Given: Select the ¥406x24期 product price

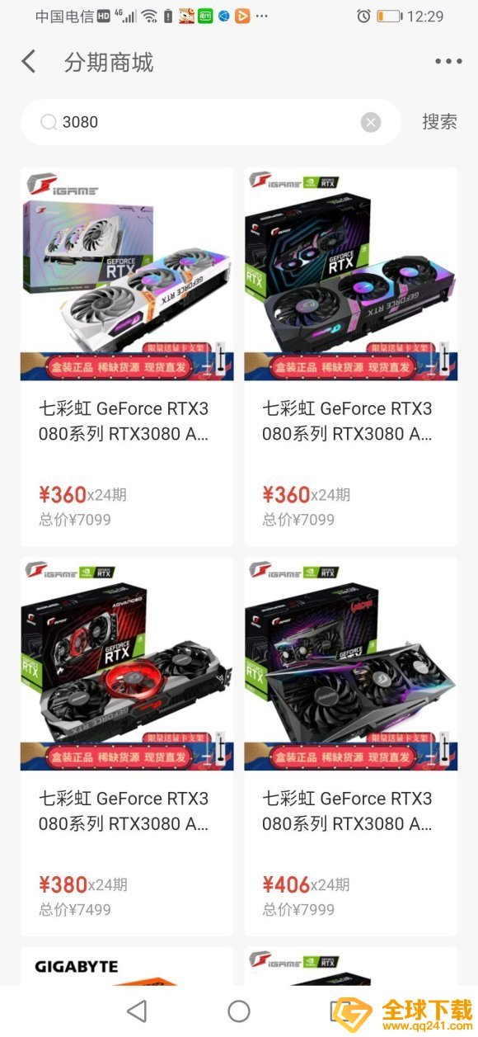Looking at the screenshot, I should pyautogui.click(x=307, y=884).
